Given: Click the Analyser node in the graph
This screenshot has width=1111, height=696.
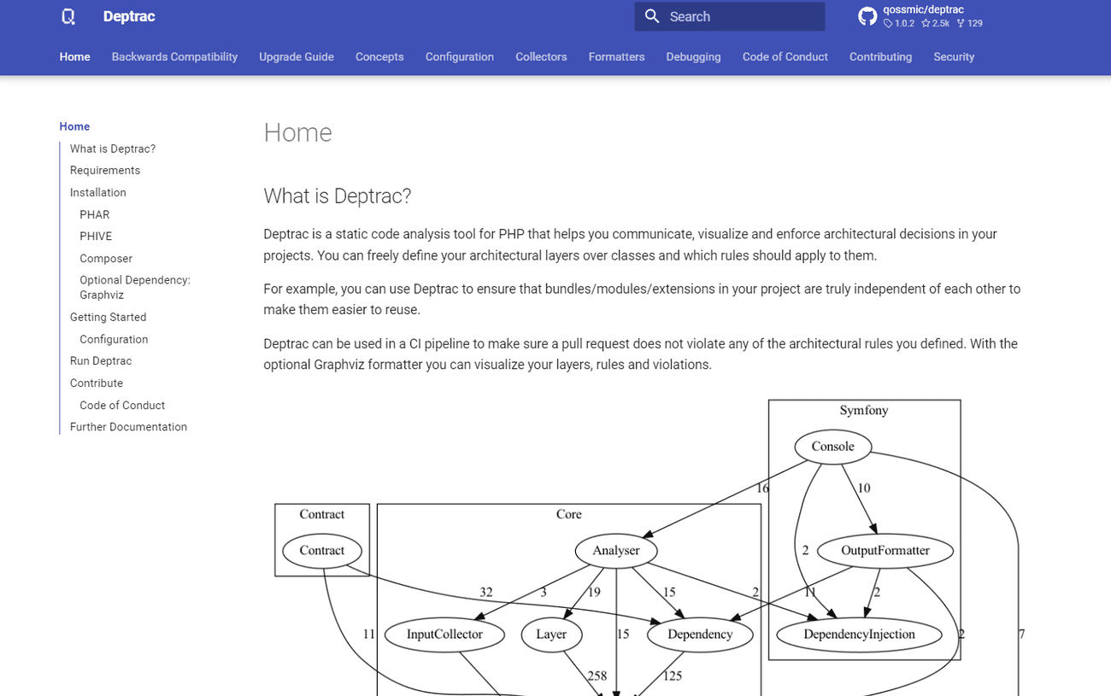Looking at the screenshot, I should (x=616, y=551).
